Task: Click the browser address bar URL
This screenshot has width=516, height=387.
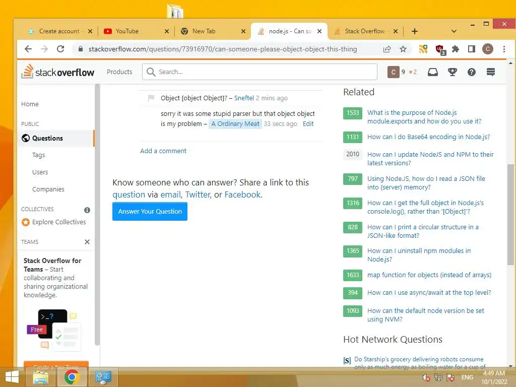Action: pyautogui.click(x=222, y=49)
